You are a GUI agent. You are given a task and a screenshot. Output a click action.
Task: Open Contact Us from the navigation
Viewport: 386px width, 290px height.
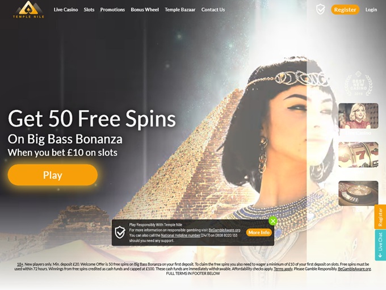click(213, 10)
